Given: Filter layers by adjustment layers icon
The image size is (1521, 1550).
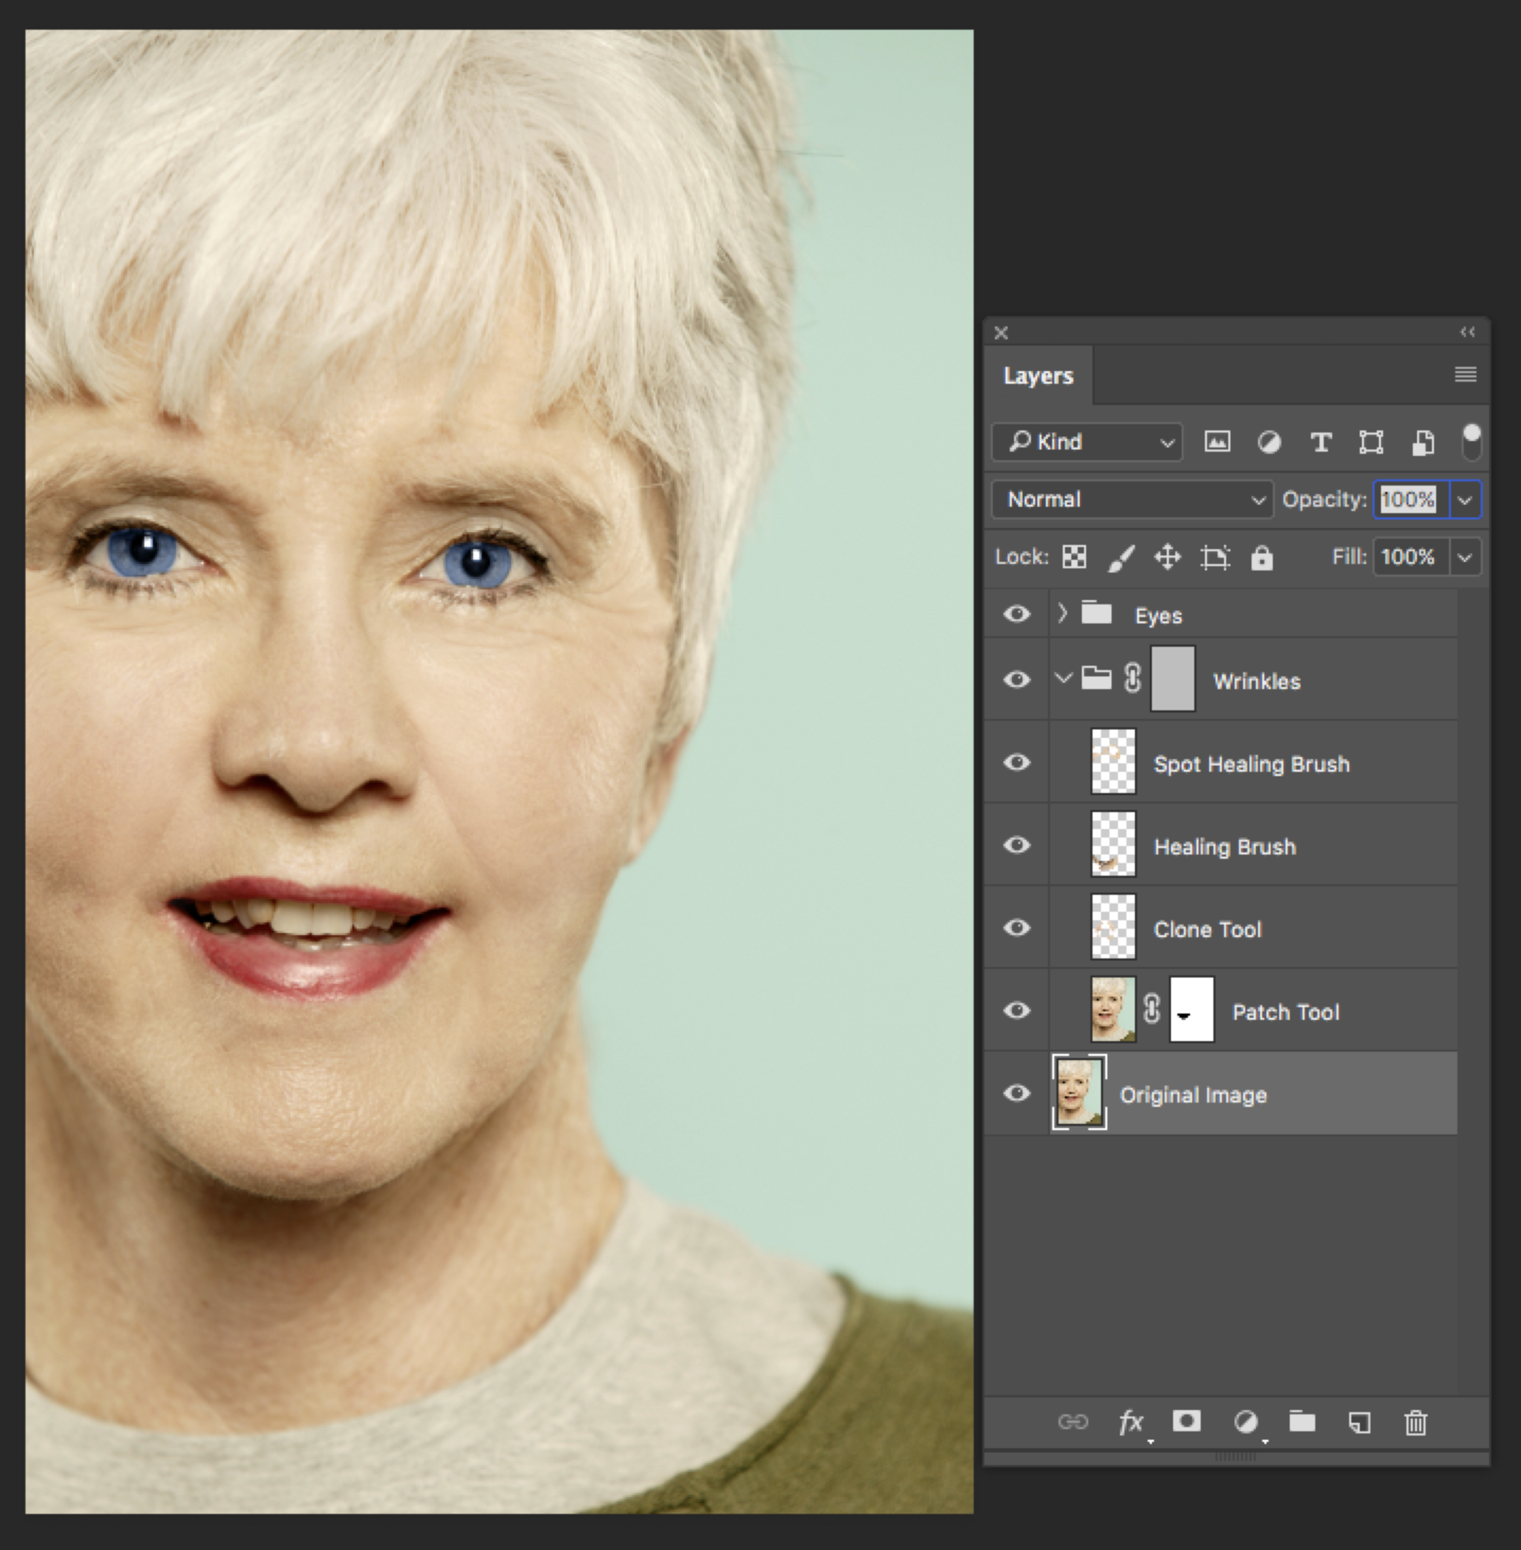Looking at the screenshot, I should (x=1269, y=442).
